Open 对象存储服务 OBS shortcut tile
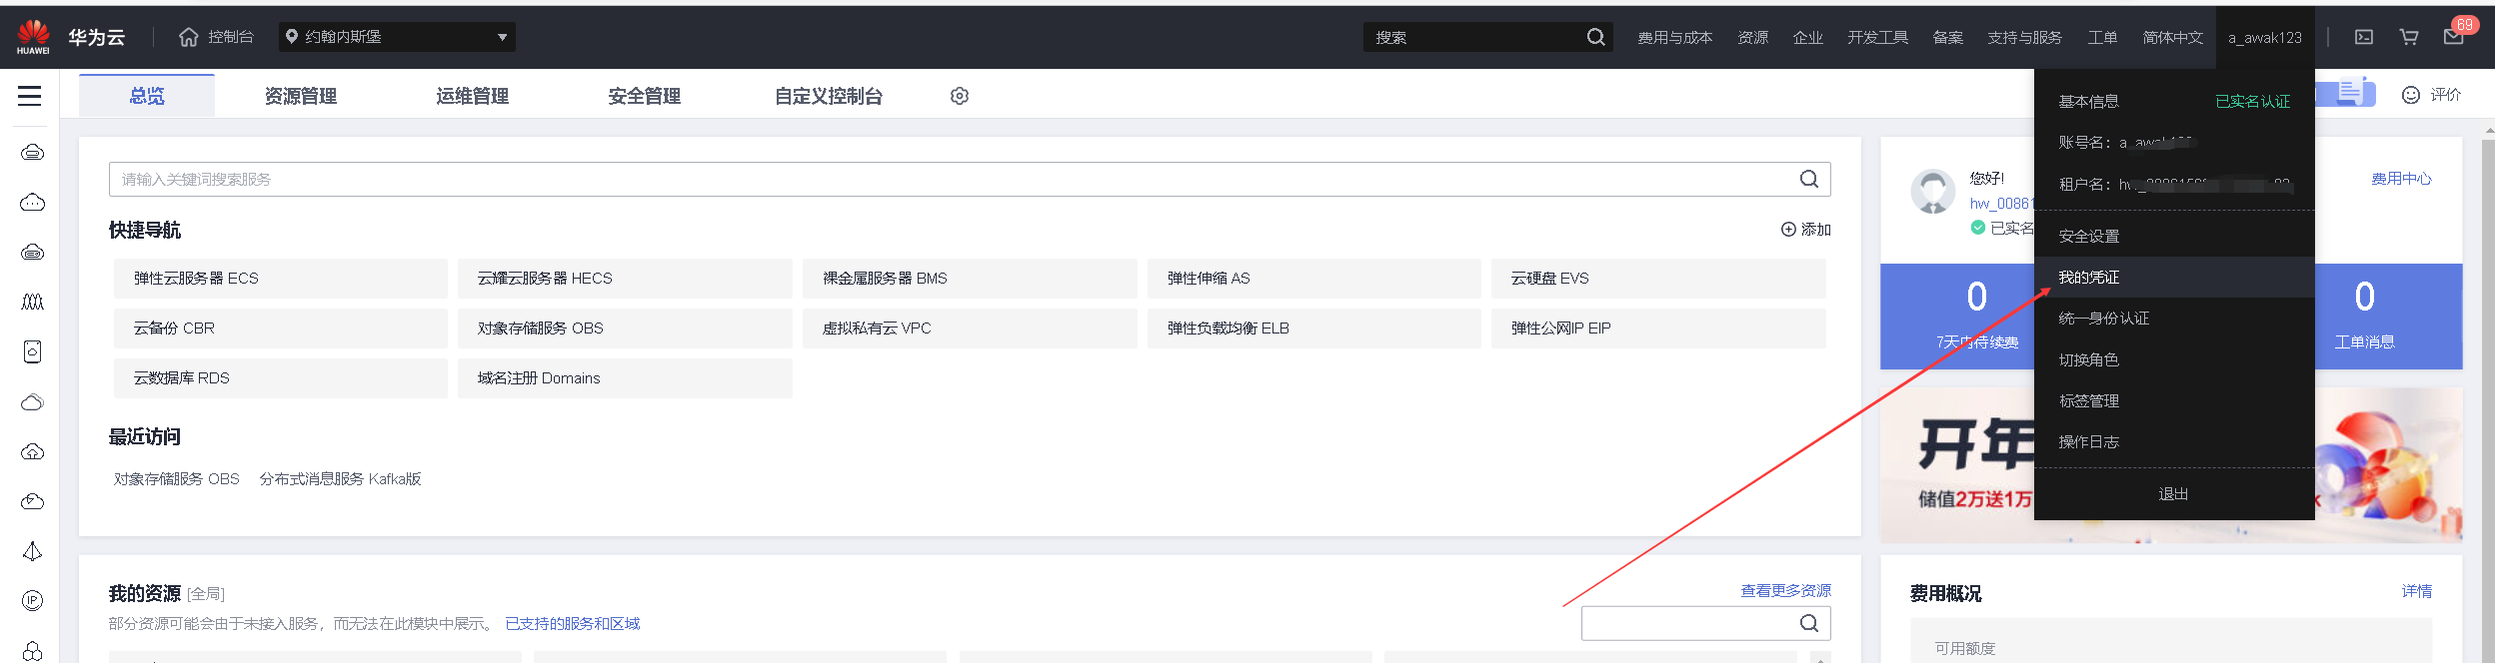This screenshot has height=663, width=2495. coord(625,329)
